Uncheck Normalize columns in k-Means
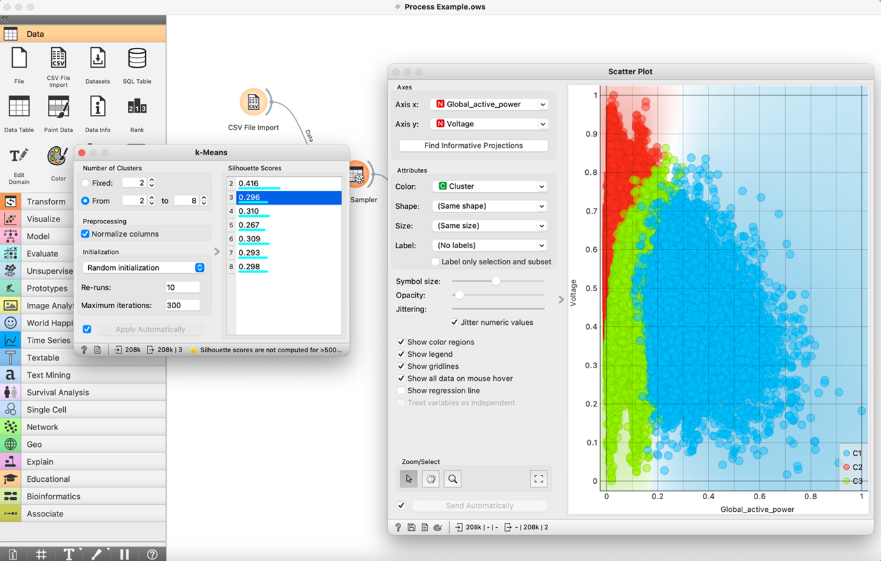 pos(86,234)
